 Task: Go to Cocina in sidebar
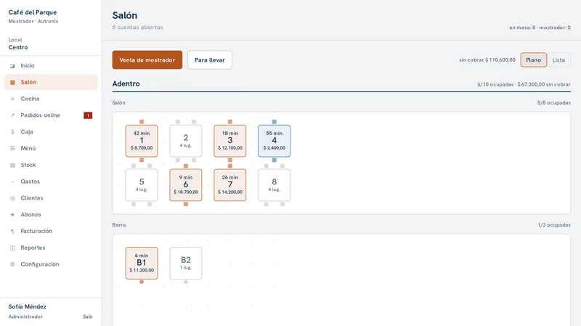click(x=51, y=99)
